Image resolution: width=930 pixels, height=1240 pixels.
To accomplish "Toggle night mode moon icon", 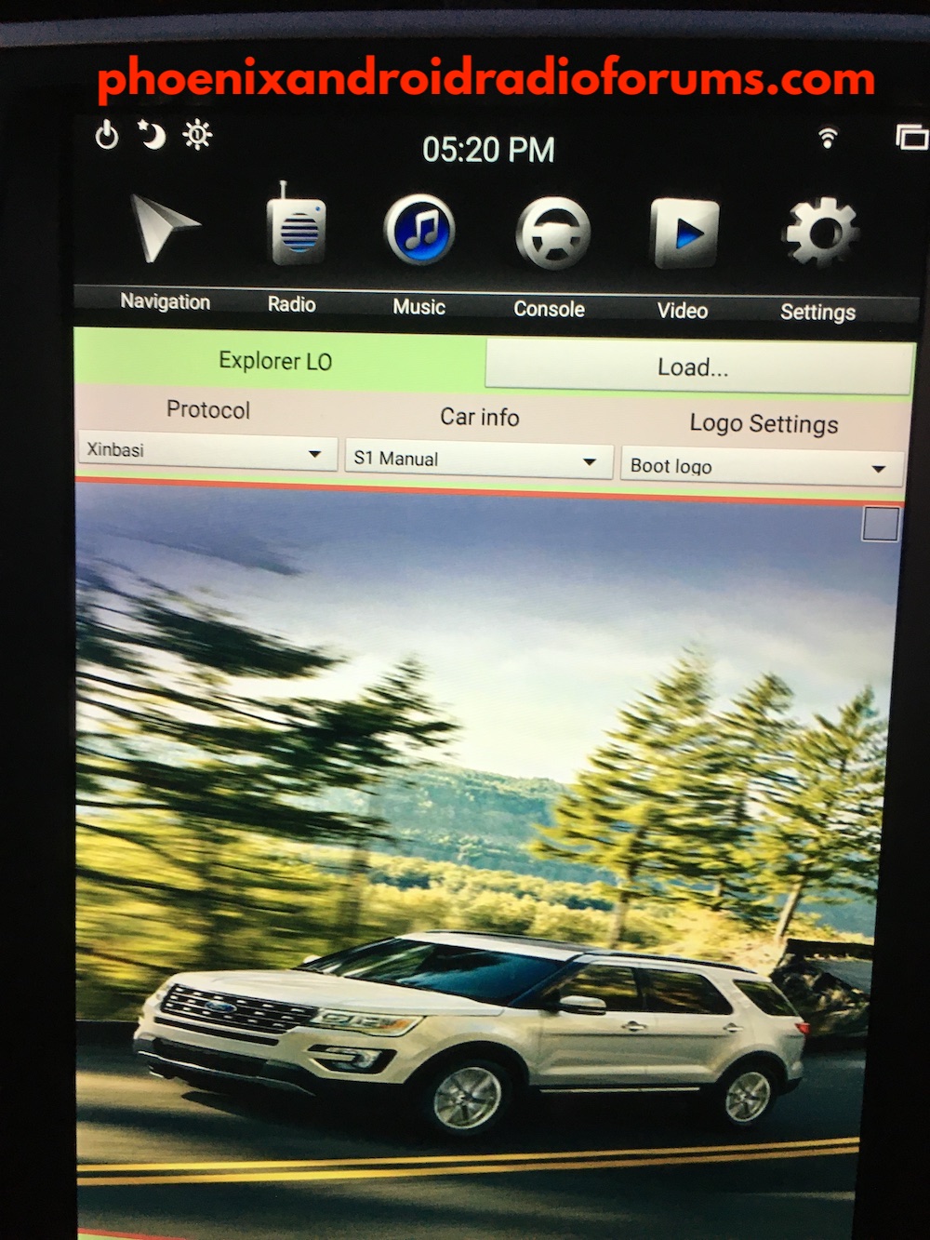I will click(152, 135).
